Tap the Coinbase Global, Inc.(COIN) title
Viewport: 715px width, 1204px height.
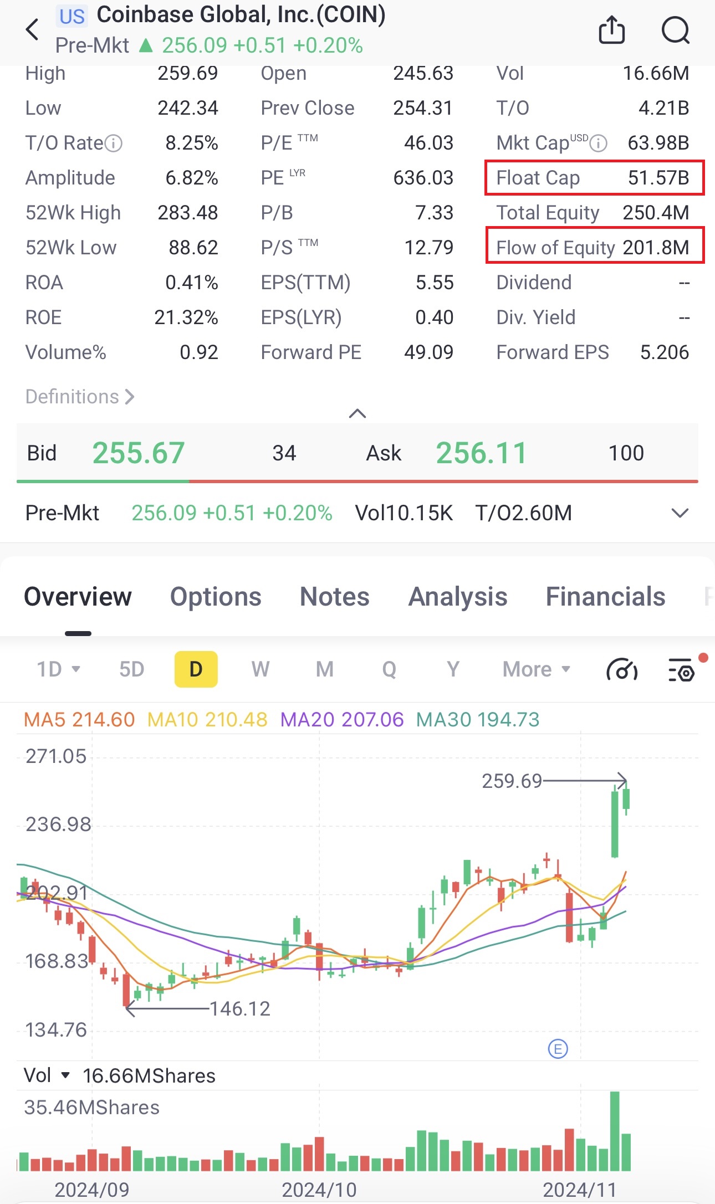[x=241, y=15]
